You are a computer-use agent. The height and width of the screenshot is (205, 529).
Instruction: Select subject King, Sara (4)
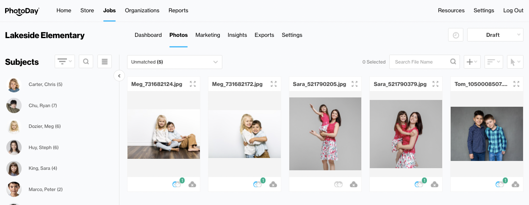(43, 168)
